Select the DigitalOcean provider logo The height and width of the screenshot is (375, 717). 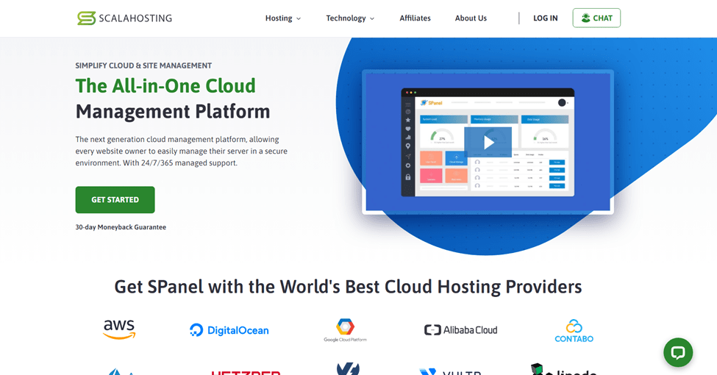click(x=229, y=330)
